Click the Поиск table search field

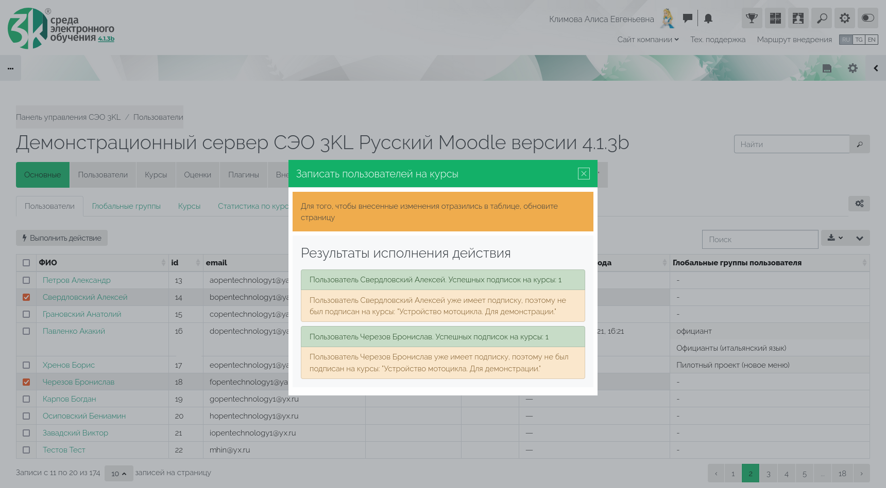(x=760, y=240)
